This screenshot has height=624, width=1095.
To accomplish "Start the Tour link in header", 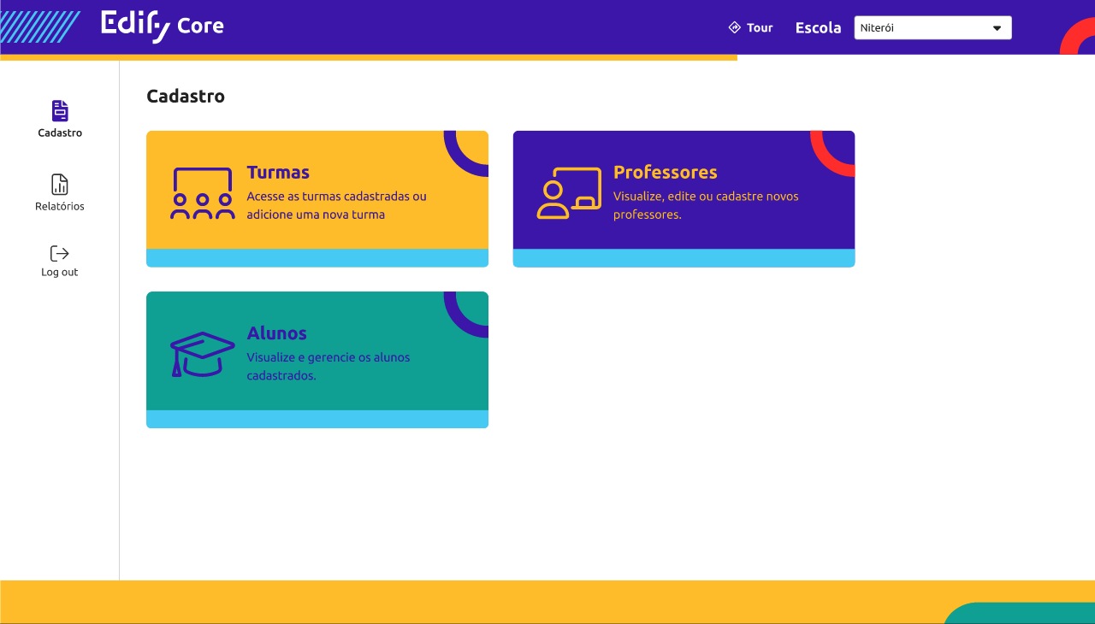I will tap(750, 27).
